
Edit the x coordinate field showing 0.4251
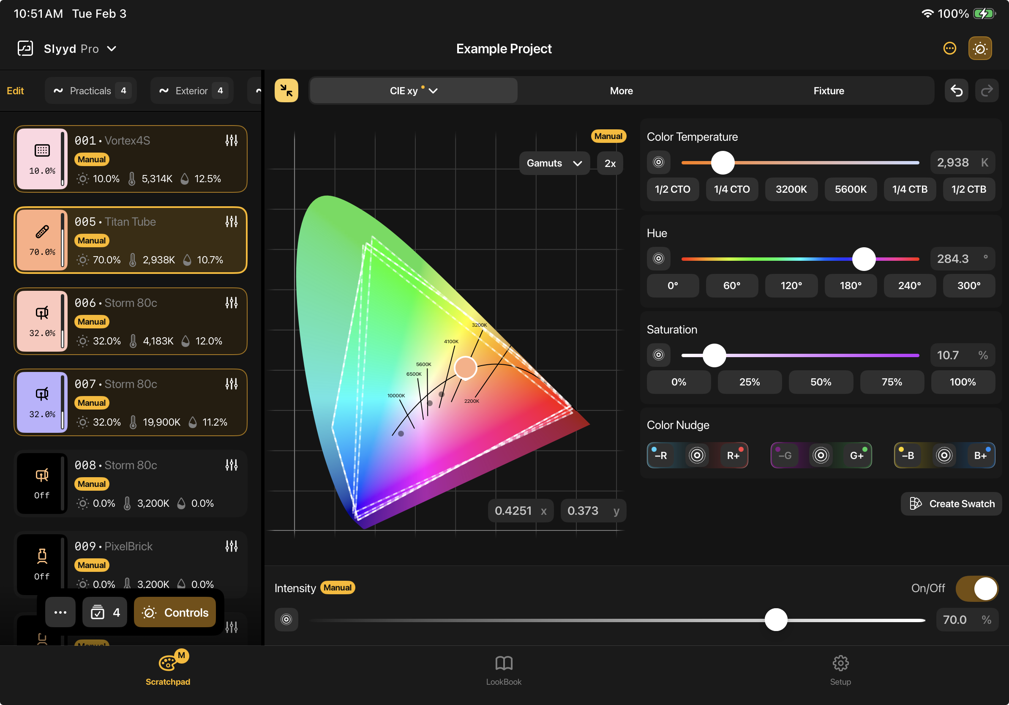click(x=520, y=510)
